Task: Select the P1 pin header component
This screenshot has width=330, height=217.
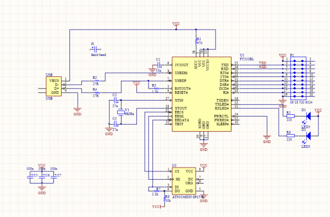Action: (x=298, y=78)
